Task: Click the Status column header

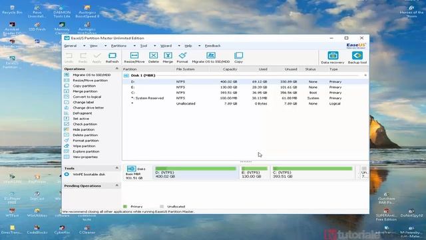Action: click(x=310, y=69)
